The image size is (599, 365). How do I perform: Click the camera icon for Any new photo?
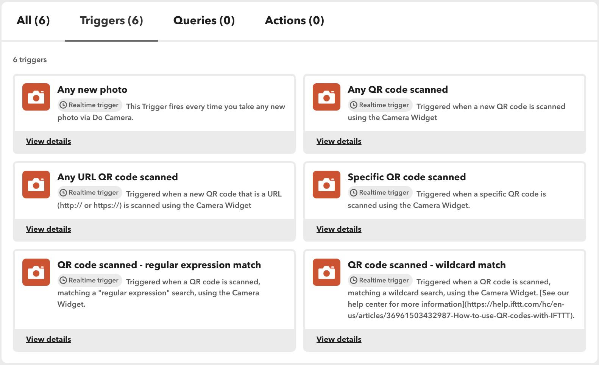coord(36,97)
